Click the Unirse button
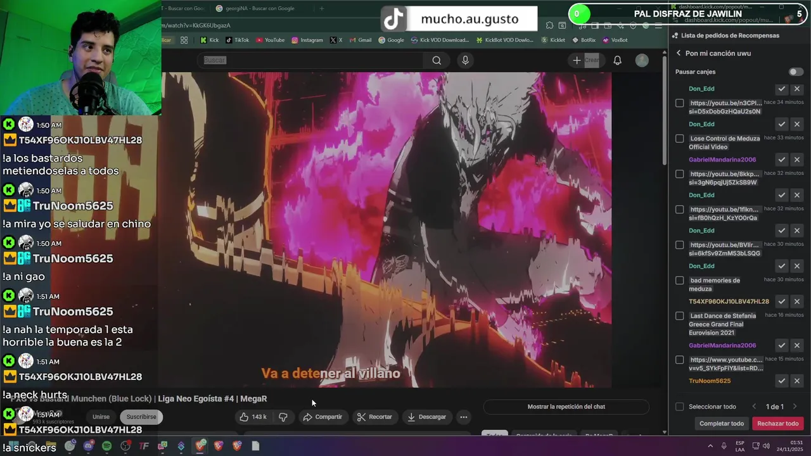The height and width of the screenshot is (456, 811). [x=101, y=417]
